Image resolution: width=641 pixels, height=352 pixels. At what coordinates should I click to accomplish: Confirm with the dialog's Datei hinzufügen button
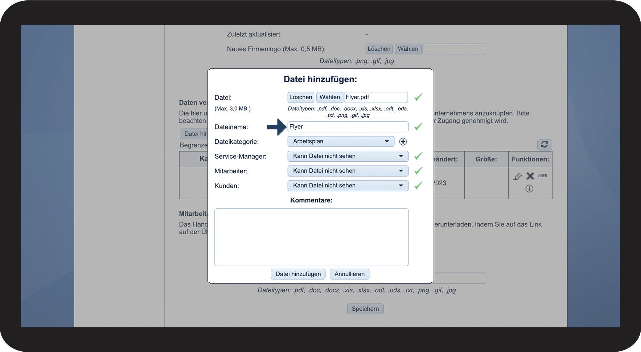298,274
